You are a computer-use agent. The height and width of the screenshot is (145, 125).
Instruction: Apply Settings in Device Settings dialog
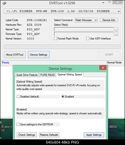(94, 135)
